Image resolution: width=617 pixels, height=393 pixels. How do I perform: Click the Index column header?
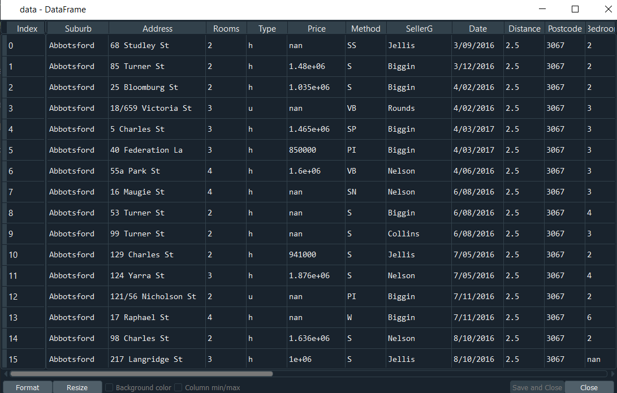pos(27,28)
